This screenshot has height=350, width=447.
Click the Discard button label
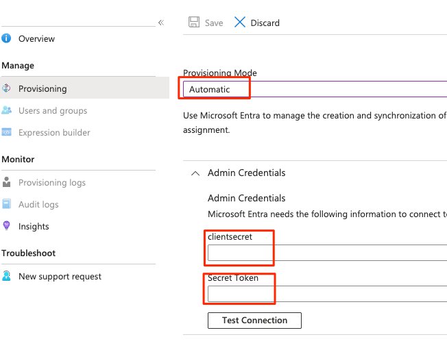click(265, 23)
